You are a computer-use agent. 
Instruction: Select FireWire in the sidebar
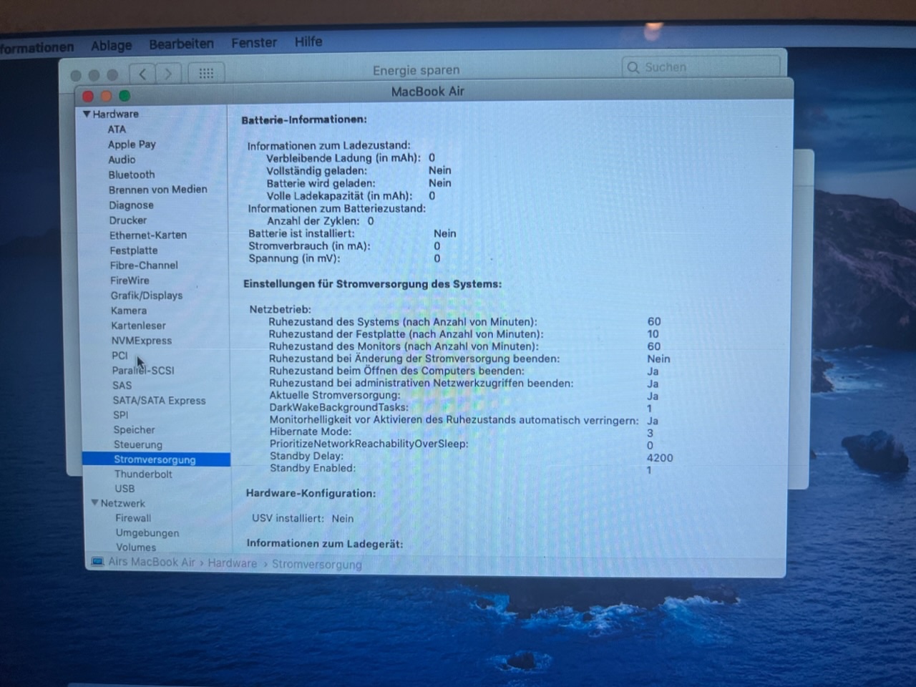130,281
